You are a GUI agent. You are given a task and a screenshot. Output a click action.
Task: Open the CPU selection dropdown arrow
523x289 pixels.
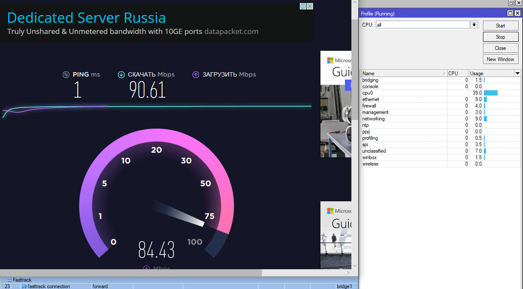474,25
